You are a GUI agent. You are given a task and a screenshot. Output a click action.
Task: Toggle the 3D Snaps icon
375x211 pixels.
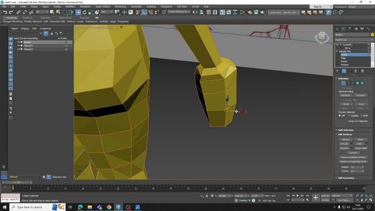tap(138, 12)
